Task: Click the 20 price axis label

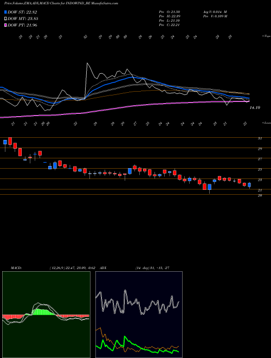Action: 260,195
